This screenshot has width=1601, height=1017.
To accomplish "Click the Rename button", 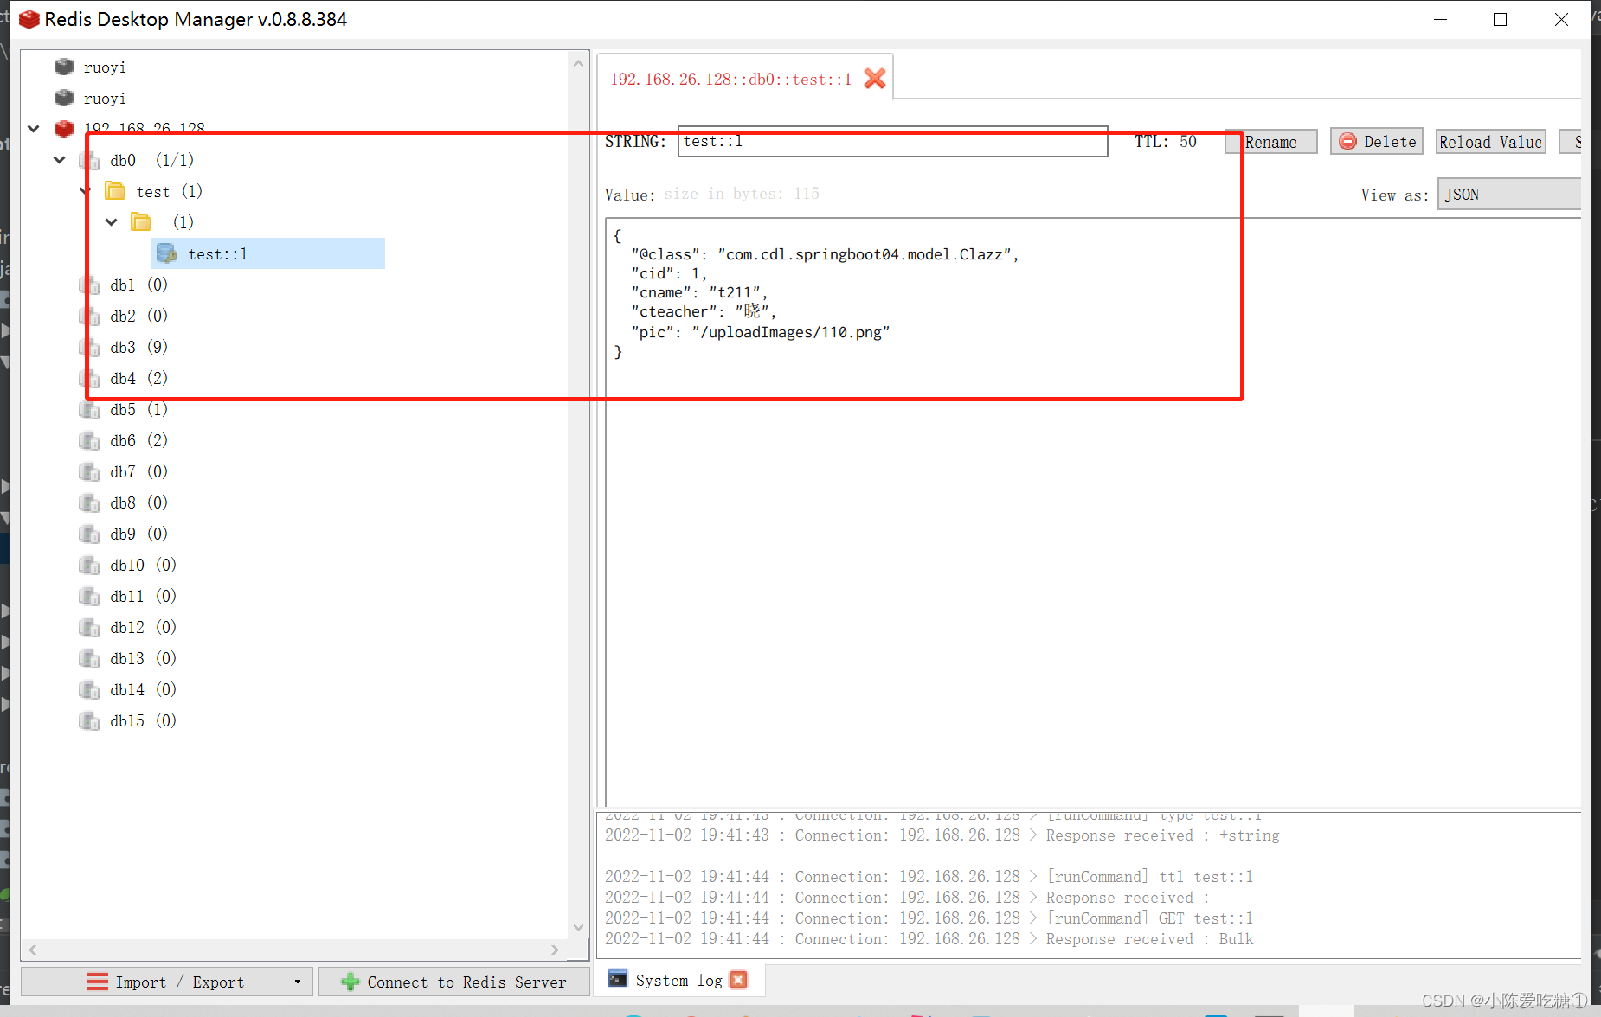I will pyautogui.click(x=1270, y=142).
